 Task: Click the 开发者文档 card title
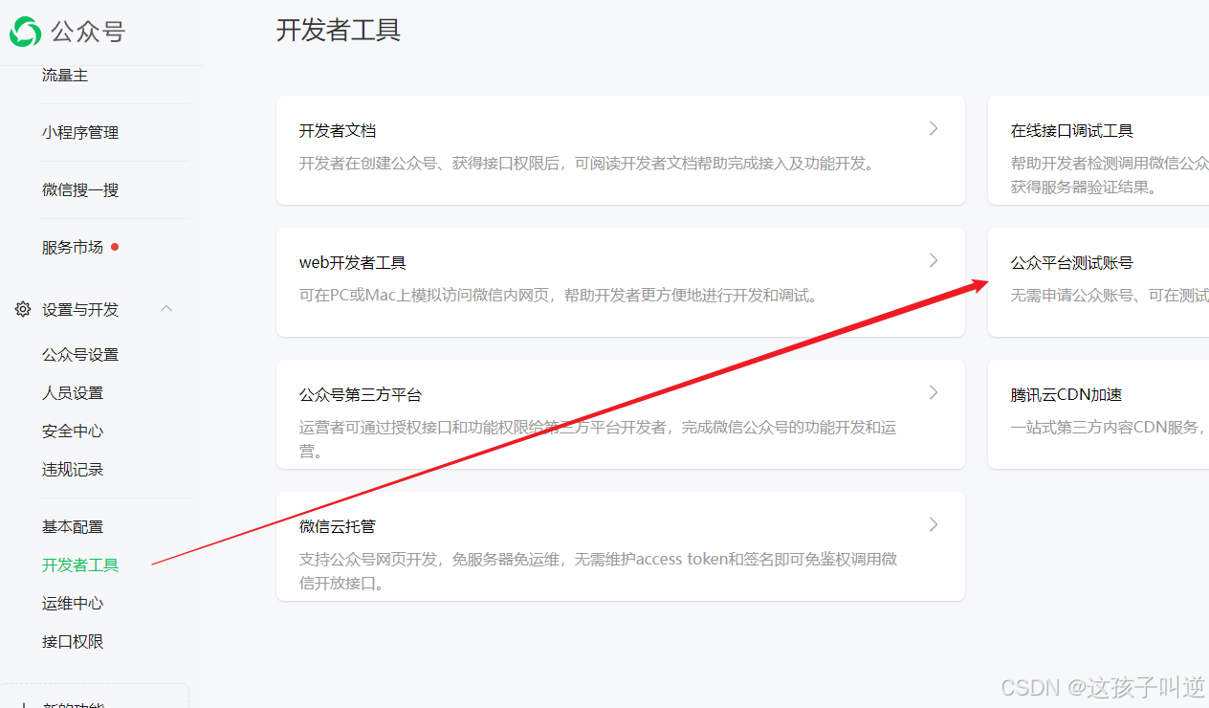click(x=338, y=130)
